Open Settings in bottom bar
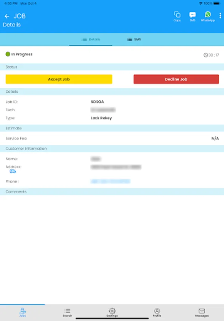This screenshot has width=224, height=321. (112, 312)
